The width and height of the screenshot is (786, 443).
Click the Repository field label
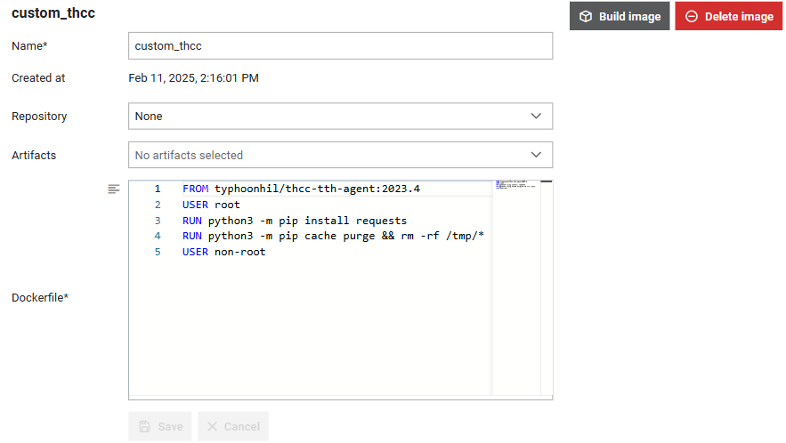[39, 117]
